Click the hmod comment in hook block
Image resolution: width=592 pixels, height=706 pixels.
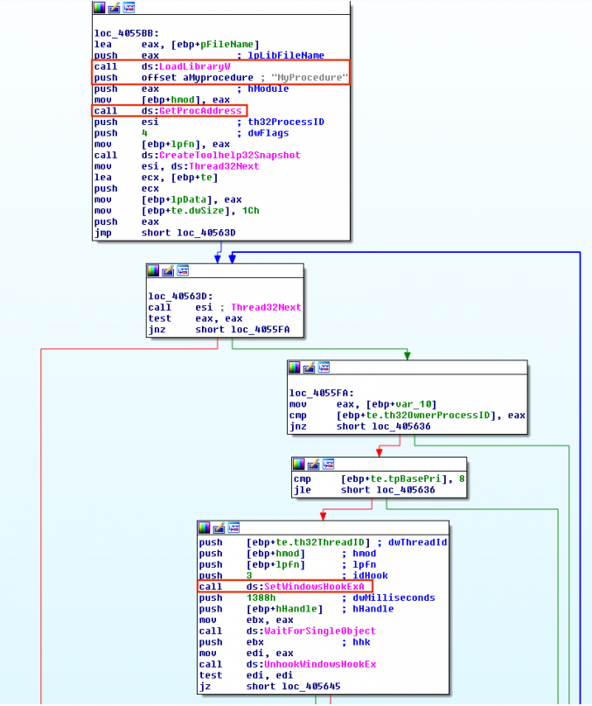pos(364,554)
